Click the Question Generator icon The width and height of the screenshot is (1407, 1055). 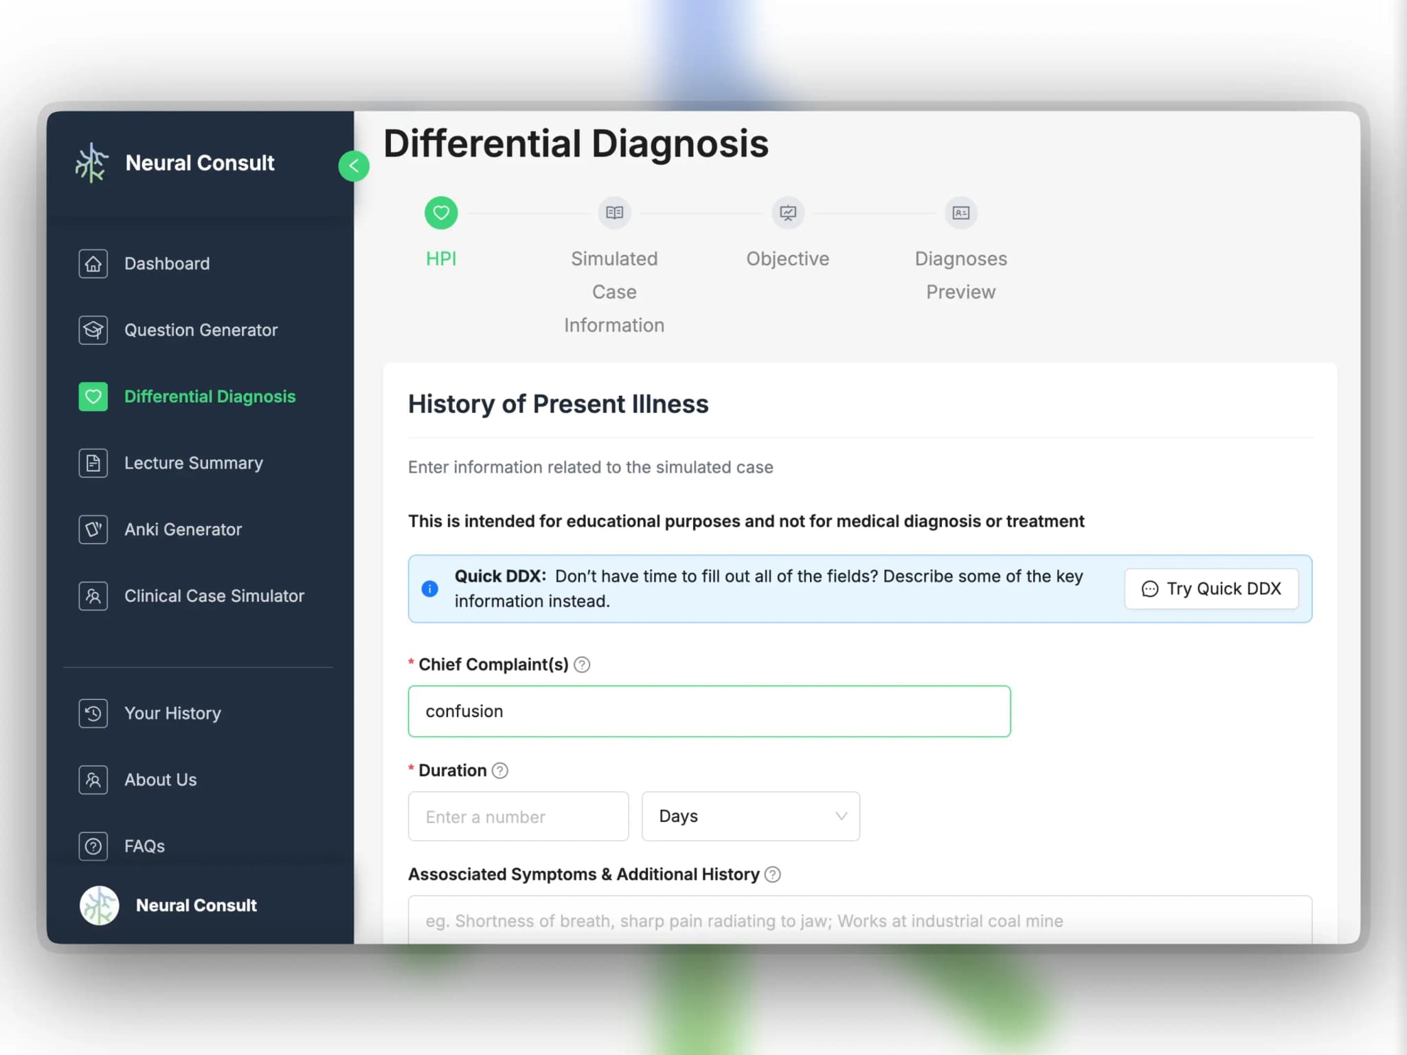(93, 329)
